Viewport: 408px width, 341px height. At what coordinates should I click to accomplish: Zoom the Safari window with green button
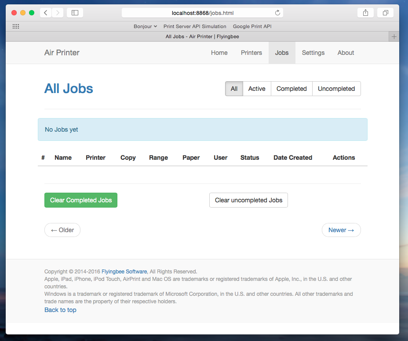[32, 13]
